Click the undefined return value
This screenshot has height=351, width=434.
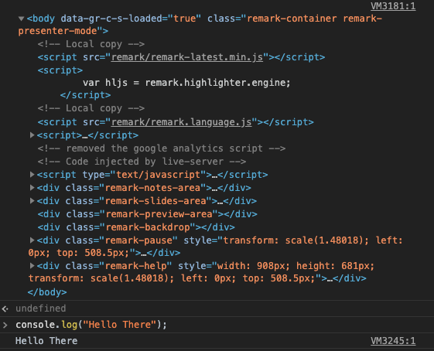tap(41, 308)
